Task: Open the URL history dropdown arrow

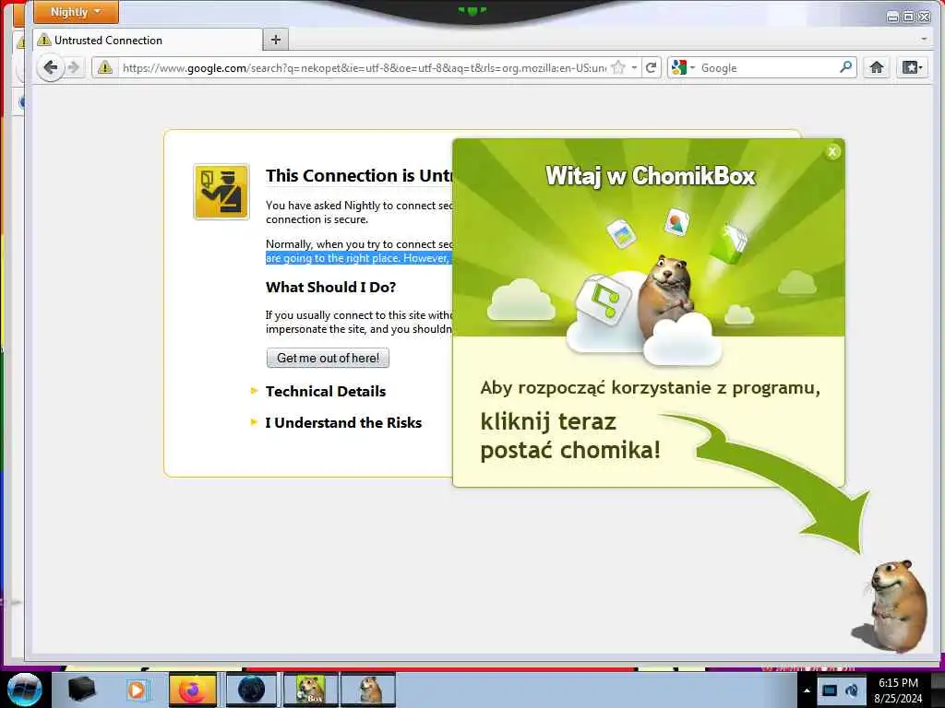Action: 634,67
